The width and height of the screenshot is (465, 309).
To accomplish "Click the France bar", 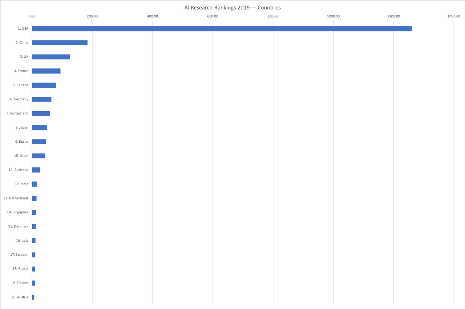I will coord(46,71).
